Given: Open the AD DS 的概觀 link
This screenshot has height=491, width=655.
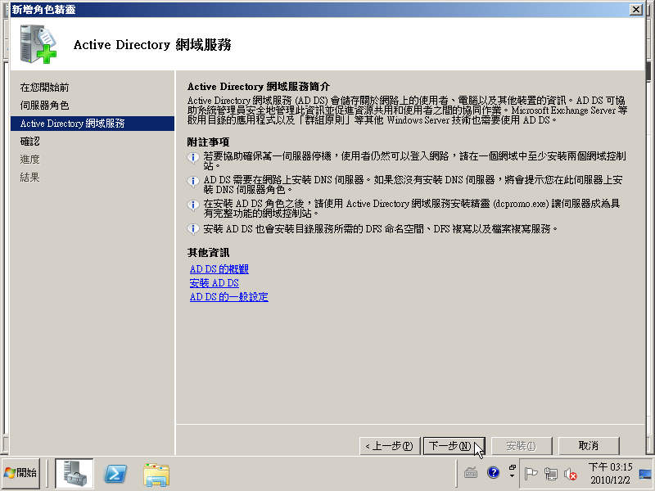Looking at the screenshot, I should tap(219, 269).
